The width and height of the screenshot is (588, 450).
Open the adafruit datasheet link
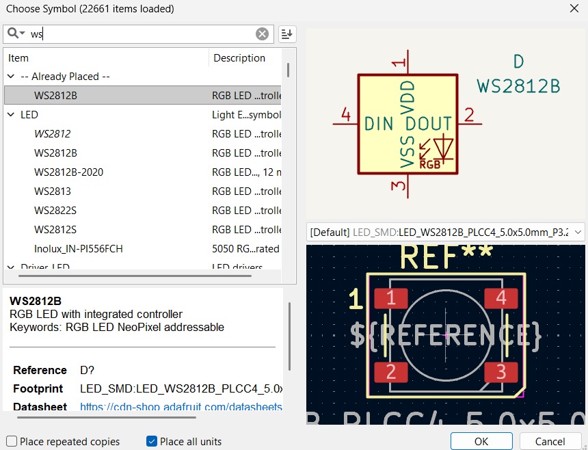pyautogui.click(x=181, y=407)
